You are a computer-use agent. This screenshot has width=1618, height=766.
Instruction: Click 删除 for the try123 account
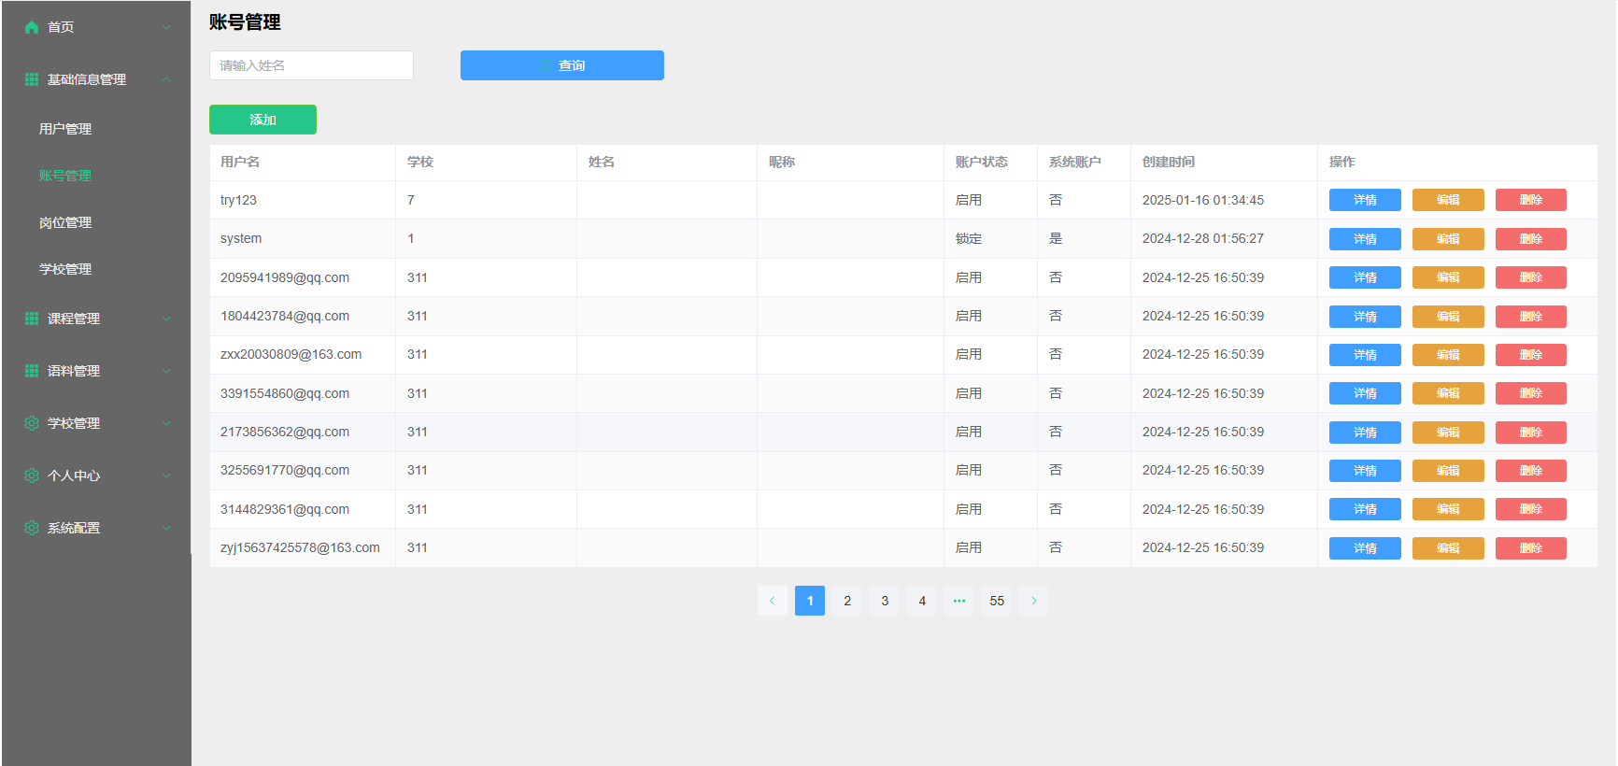click(1531, 200)
